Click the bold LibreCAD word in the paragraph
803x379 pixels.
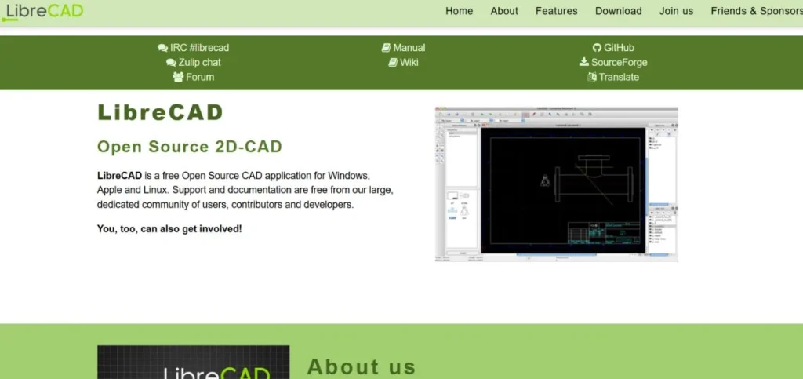[x=119, y=176]
